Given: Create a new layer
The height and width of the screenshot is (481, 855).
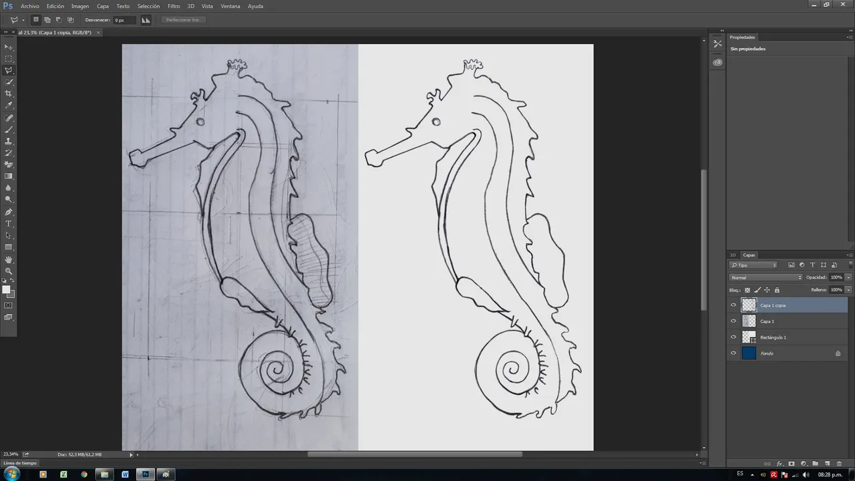Looking at the screenshot, I should click(x=827, y=464).
